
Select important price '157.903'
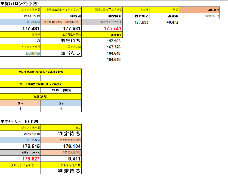tap(114, 41)
